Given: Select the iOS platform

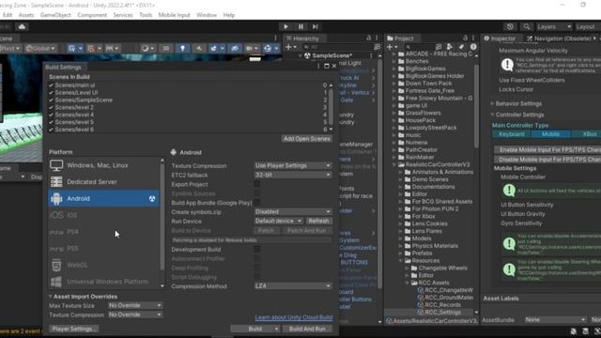Looking at the screenshot, I should 103,215.
